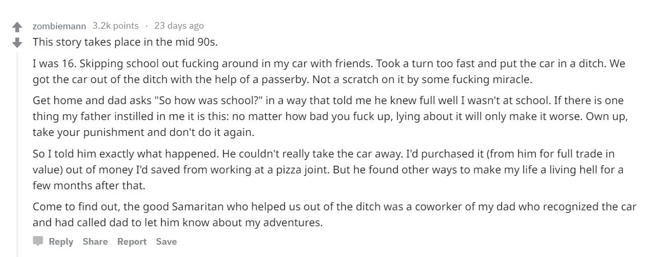Click the 3.2k points score
This screenshot has width=665, height=257.
115,26
